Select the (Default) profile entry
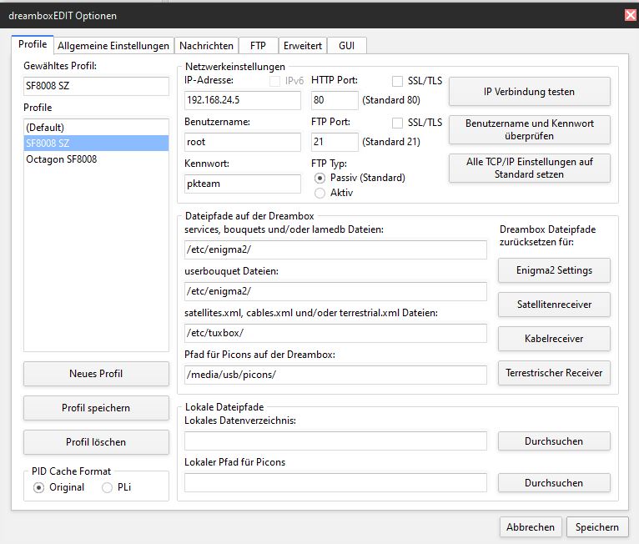Image resolution: width=639 pixels, height=544 pixels. coord(44,127)
